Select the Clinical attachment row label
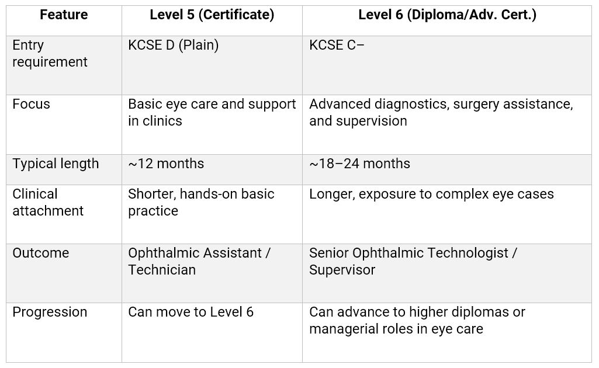This screenshot has height=368, width=599. tap(48, 203)
